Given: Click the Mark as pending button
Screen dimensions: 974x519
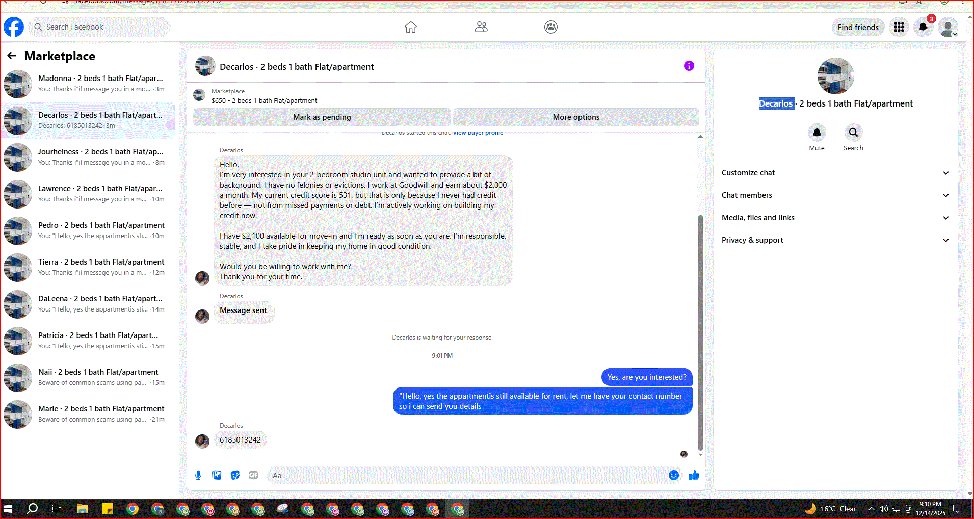Looking at the screenshot, I should [322, 117].
